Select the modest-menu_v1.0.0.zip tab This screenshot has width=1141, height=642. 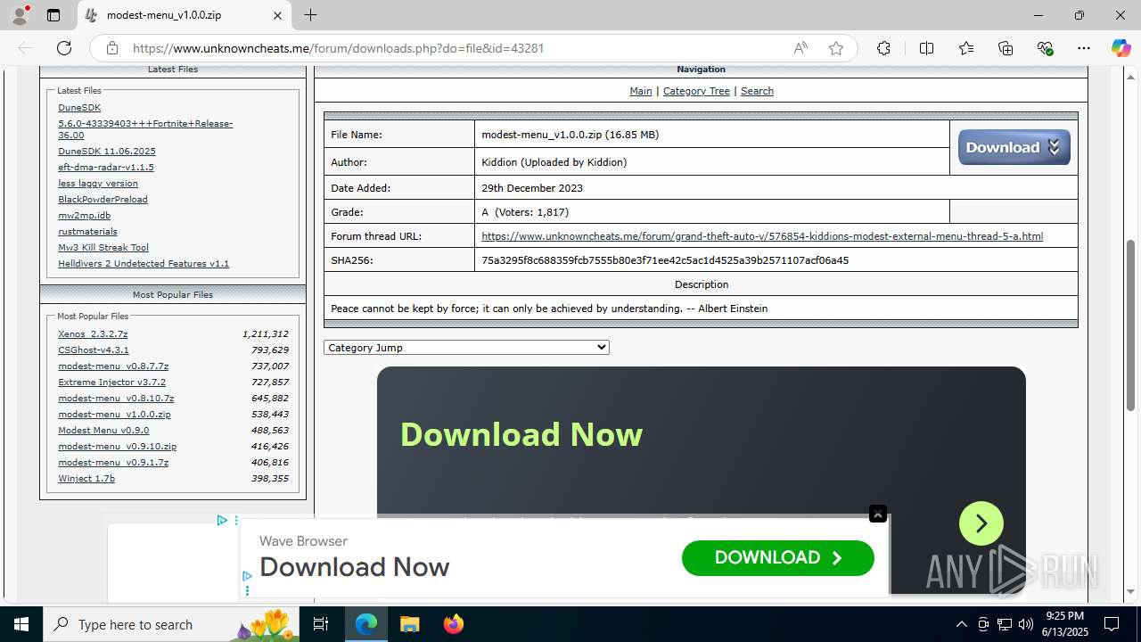point(183,15)
